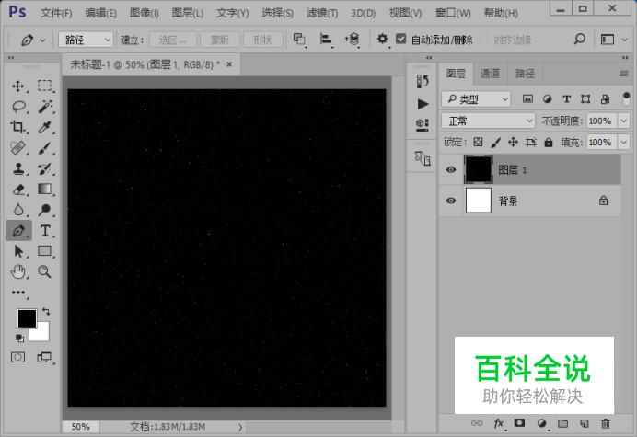Reset default foreground and background colors
The image size is (637, 437).
19,338
